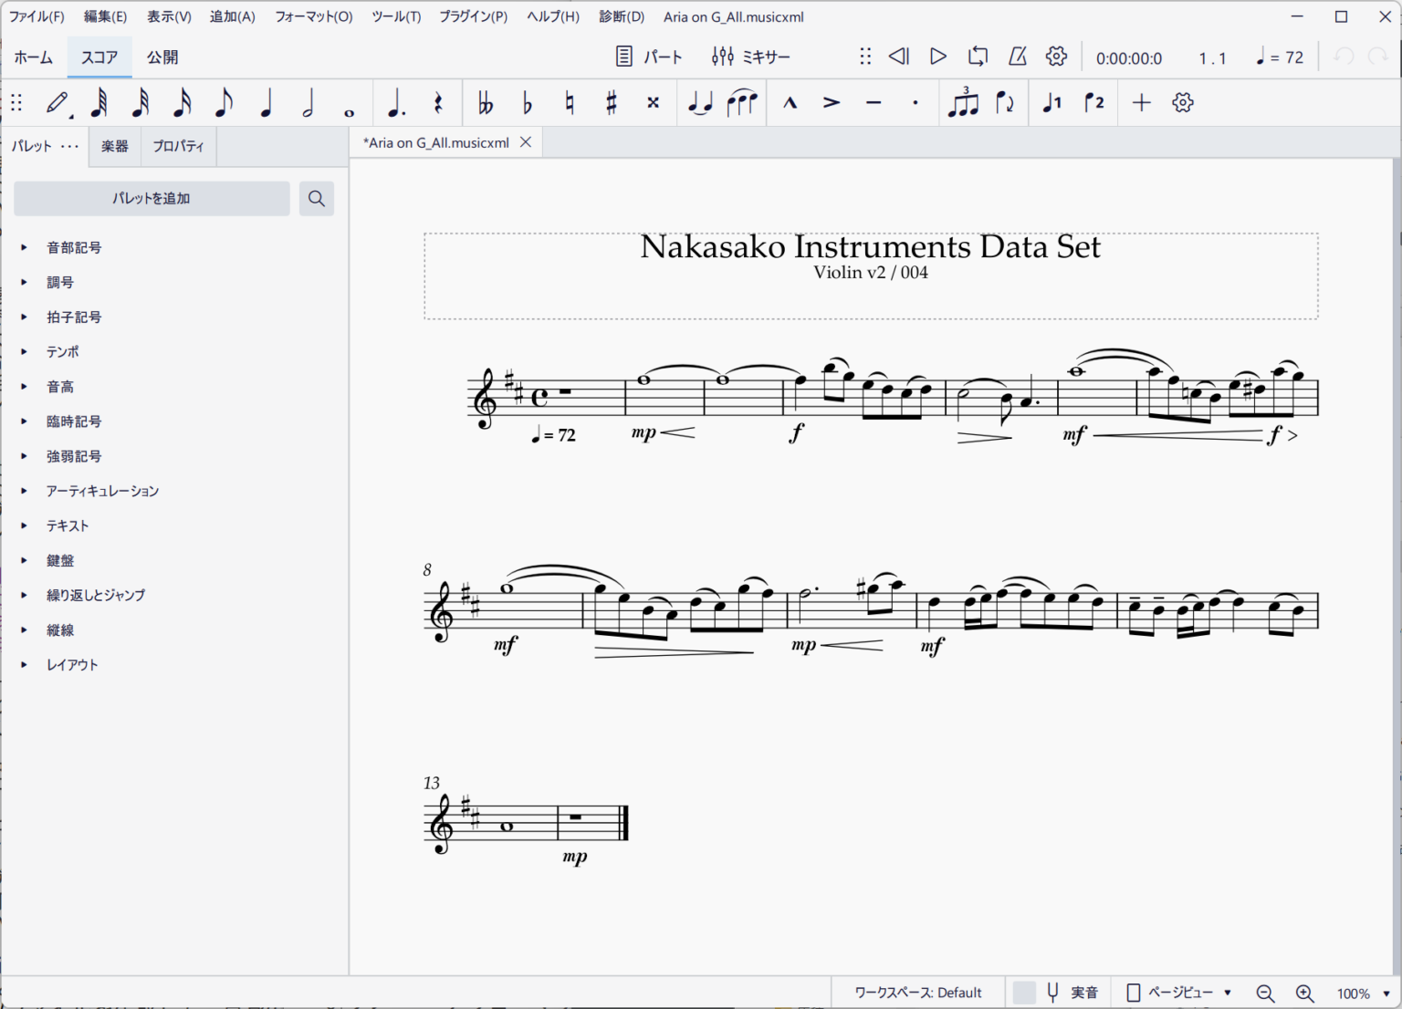Open the パート parts button
The height and width of the screenshot is (1009, 1402).
pyautogui.click(x=649, y=57)
